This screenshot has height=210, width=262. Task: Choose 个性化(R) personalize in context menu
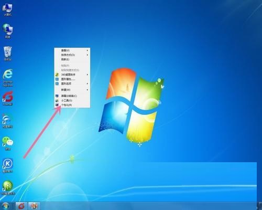(72, 105)
